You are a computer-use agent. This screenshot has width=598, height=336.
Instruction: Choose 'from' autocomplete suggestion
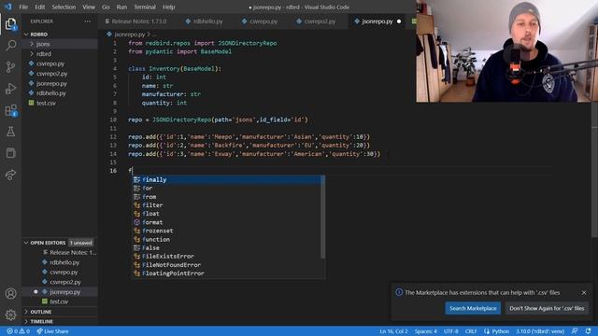(227, 197)
